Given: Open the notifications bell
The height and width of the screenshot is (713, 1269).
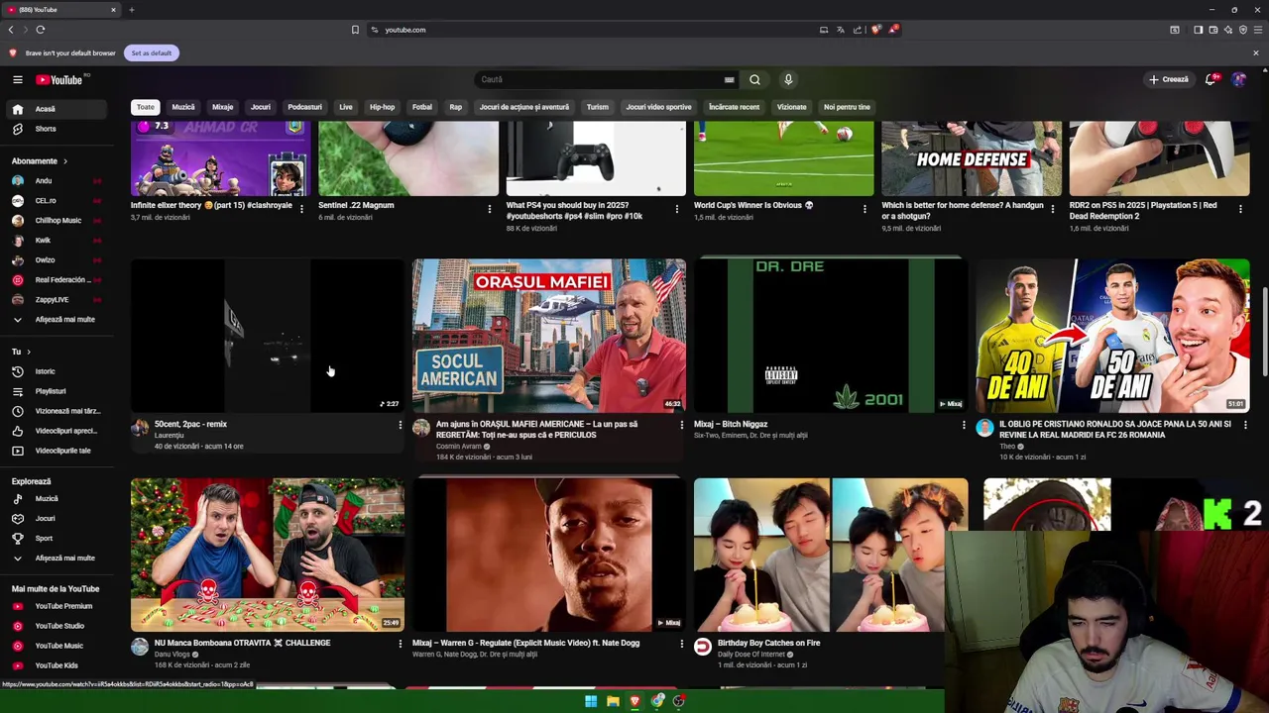Looking at the screenshot, I should click(x=1211, y=79).
